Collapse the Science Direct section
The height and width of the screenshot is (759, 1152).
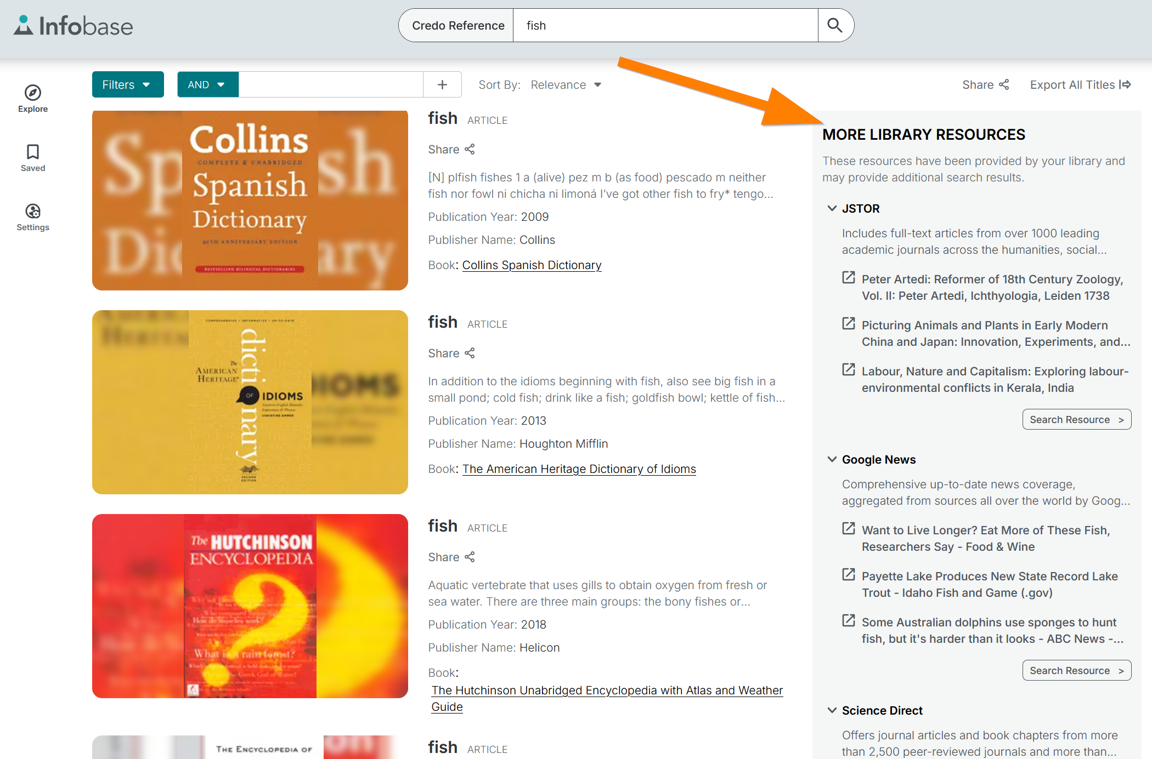coord(832,710)
